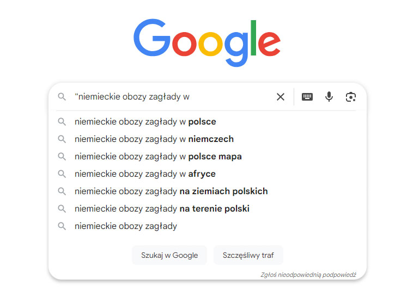The width and height of the screenshot is (395, 291).
Task: Choose suggestion "na terenie polski"
Action: pyautogui.click(x=162, y=208)
